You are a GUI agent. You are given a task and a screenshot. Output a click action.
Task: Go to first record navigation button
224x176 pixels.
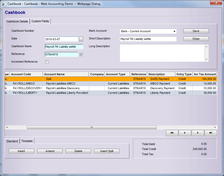click(172, 133)
